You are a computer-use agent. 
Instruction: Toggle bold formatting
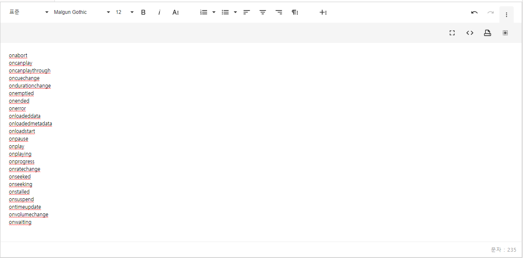[143, 12]
